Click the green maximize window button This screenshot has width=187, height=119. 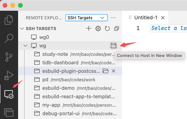(x=20, y=5)
